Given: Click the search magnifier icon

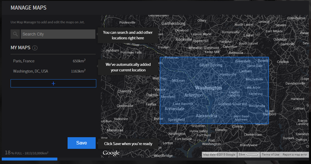Looking at the screenshot, I should click(15, 34).
